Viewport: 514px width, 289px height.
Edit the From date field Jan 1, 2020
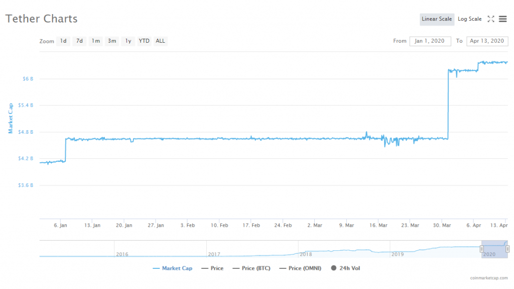click(x=430, y=41)
